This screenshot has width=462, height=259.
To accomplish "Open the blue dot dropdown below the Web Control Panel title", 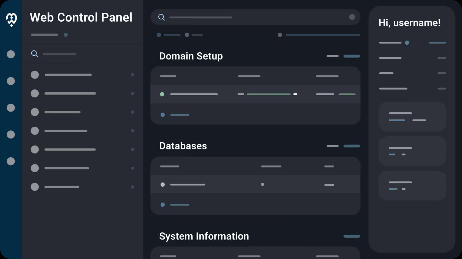I will [66, 35].
